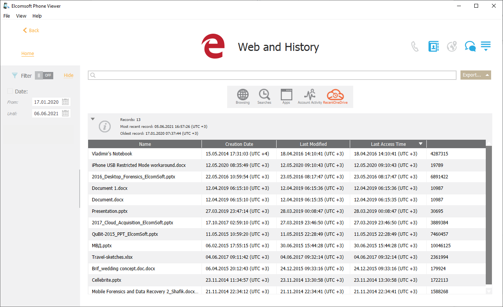Click the filter funnel icon
The image size is (503, 307).
(15, 75)
